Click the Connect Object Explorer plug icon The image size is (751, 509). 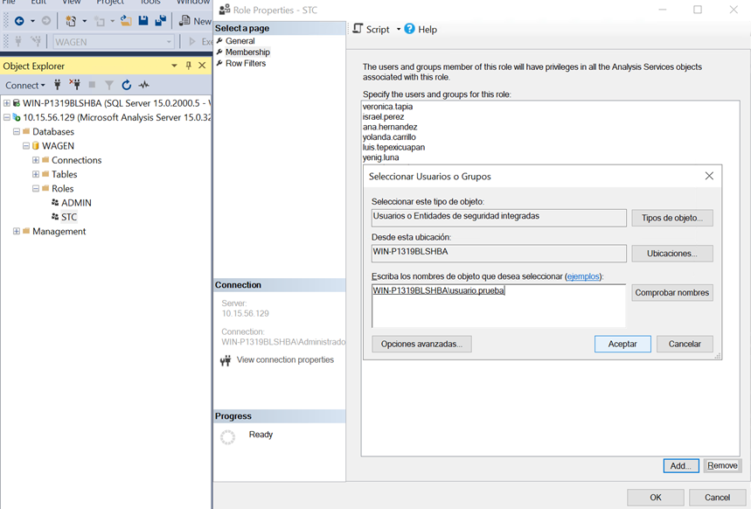click(58, 85)
